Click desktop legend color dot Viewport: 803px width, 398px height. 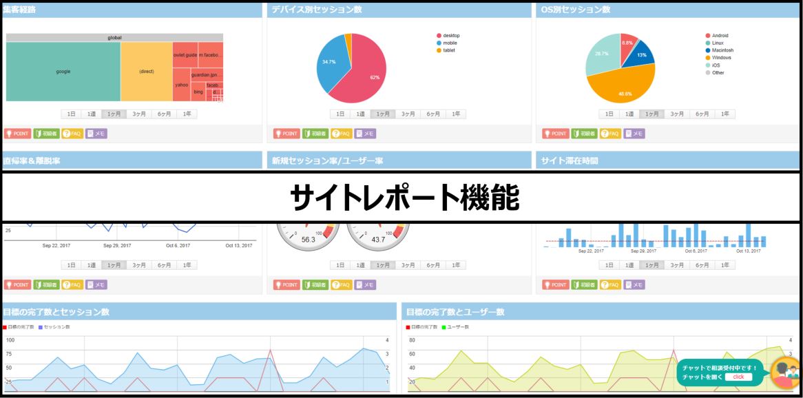(x=439, y=36)
